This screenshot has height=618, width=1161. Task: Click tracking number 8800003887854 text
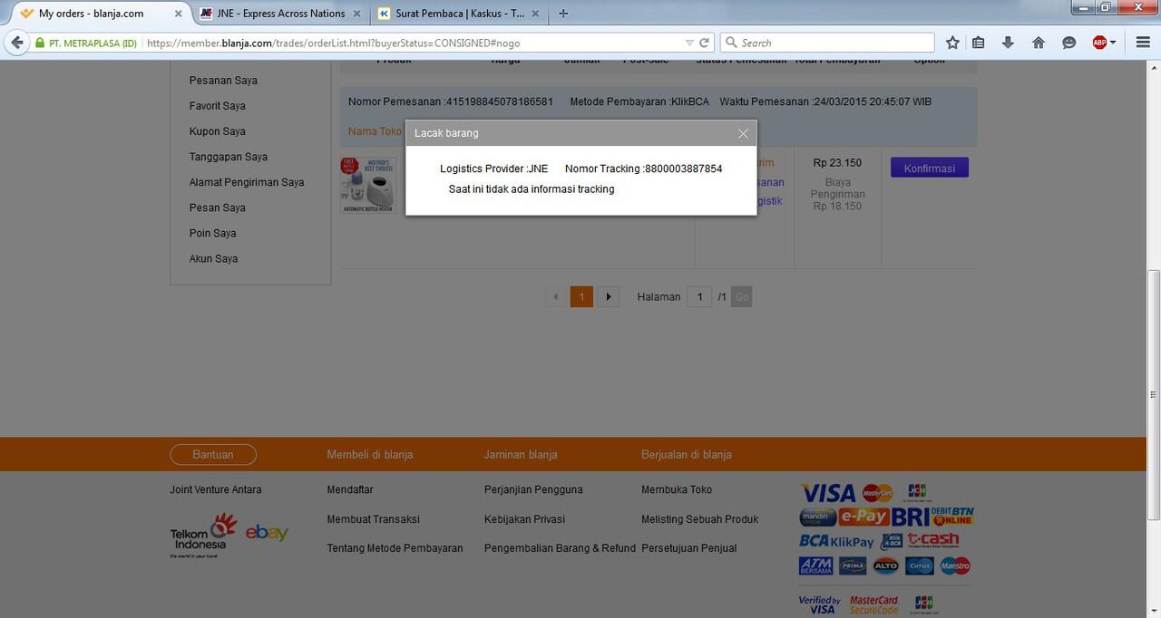point(683,169)
